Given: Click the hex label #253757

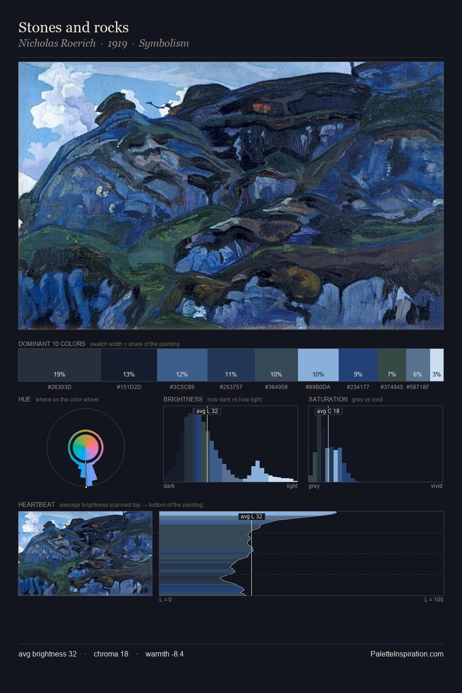Looking at the screenshot, I should (230, 387).
